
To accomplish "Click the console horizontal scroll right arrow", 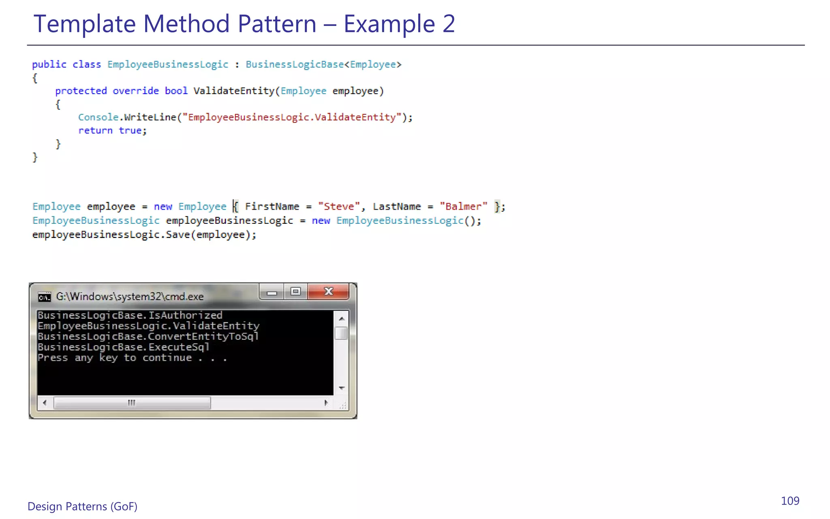I will point(326,403).
